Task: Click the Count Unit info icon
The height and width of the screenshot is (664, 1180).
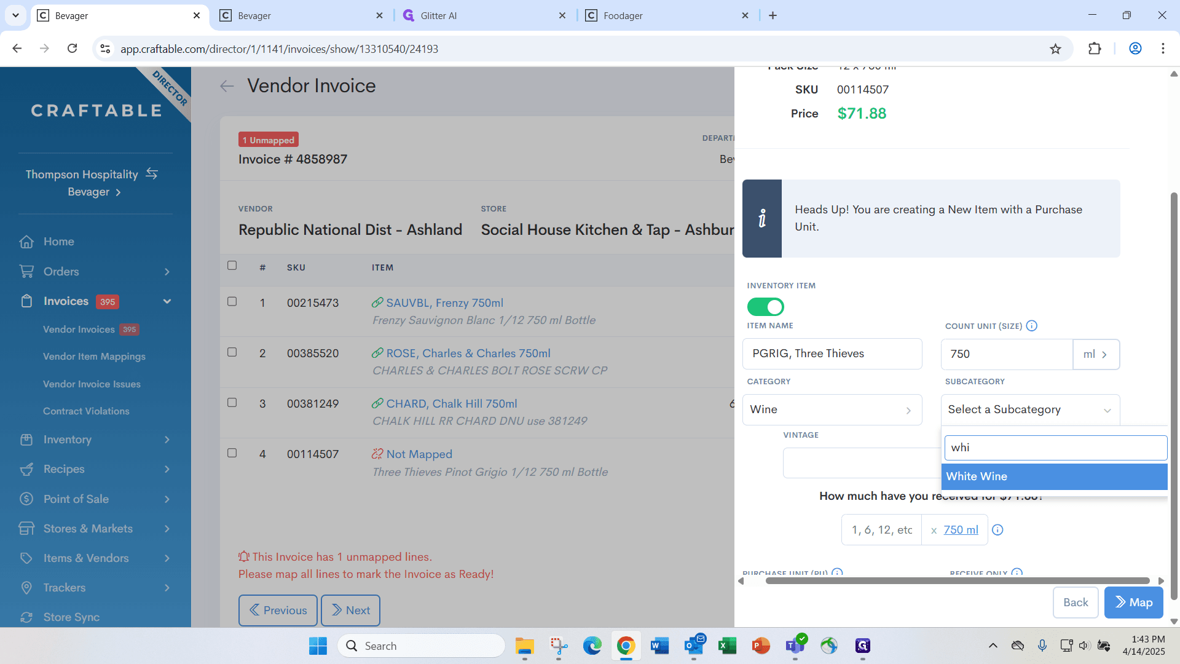Action: click(x=1032, y=326)
